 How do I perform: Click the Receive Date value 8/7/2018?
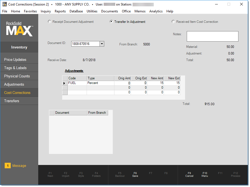click(89, 60)
